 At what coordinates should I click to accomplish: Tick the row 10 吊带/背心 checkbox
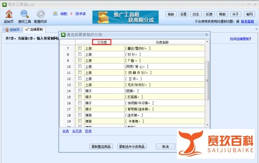(80, 66)
